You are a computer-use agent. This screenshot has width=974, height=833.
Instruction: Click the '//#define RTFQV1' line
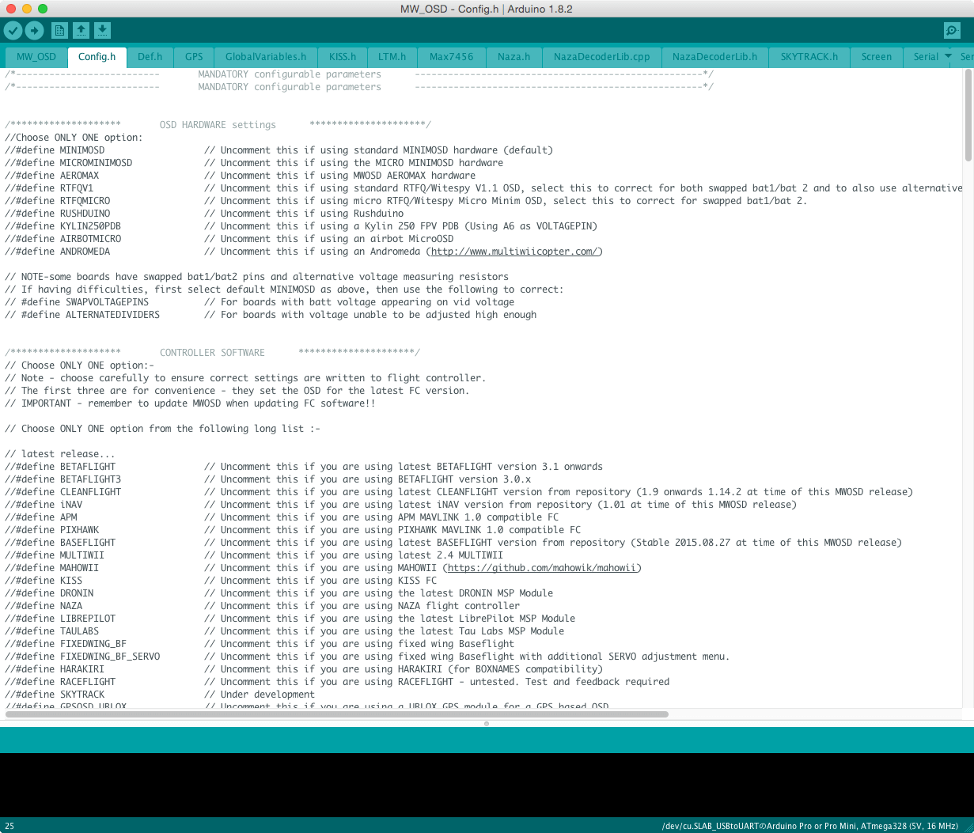pos(484,188)
